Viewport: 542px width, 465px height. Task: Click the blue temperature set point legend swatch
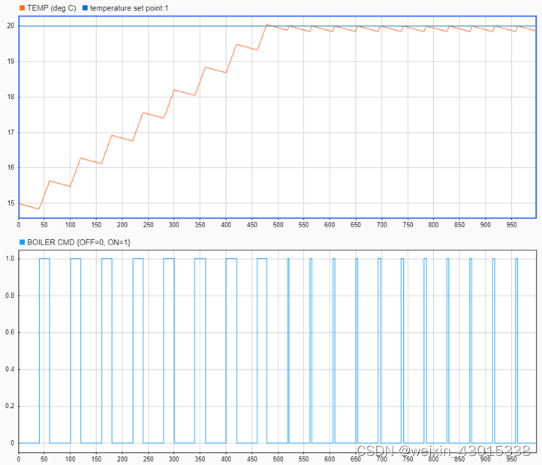85,8
